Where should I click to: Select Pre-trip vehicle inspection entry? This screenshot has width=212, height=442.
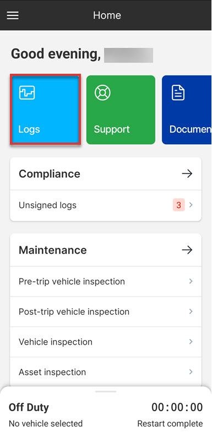click(x=106, y=281)
